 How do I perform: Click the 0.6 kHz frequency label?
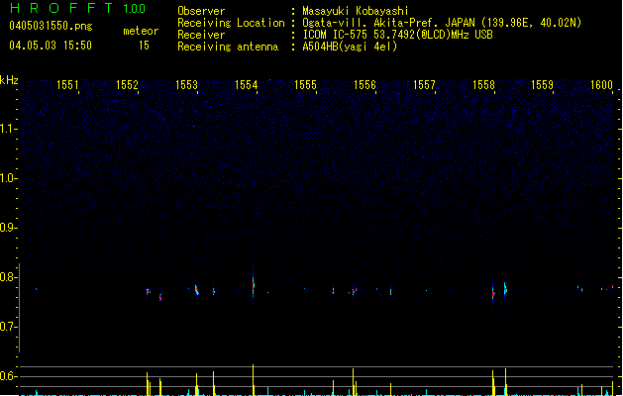click(x=8, y=376)
